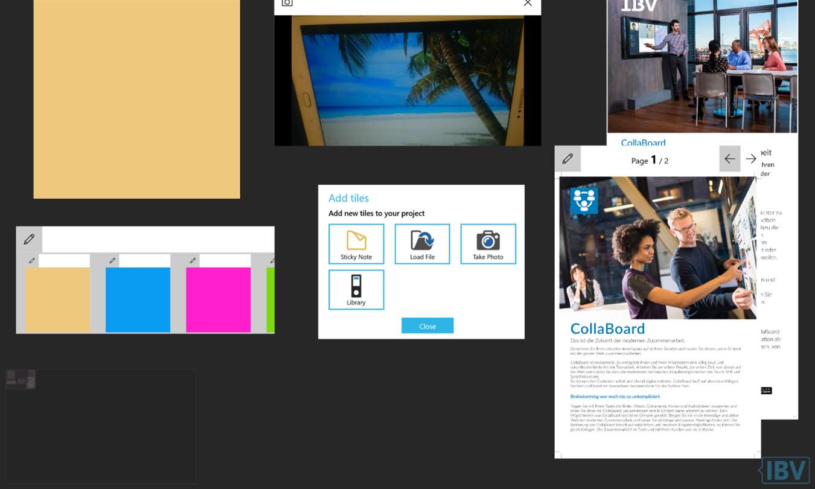
Task: Edit the tan sticky note in group
Action: [32, 261]
